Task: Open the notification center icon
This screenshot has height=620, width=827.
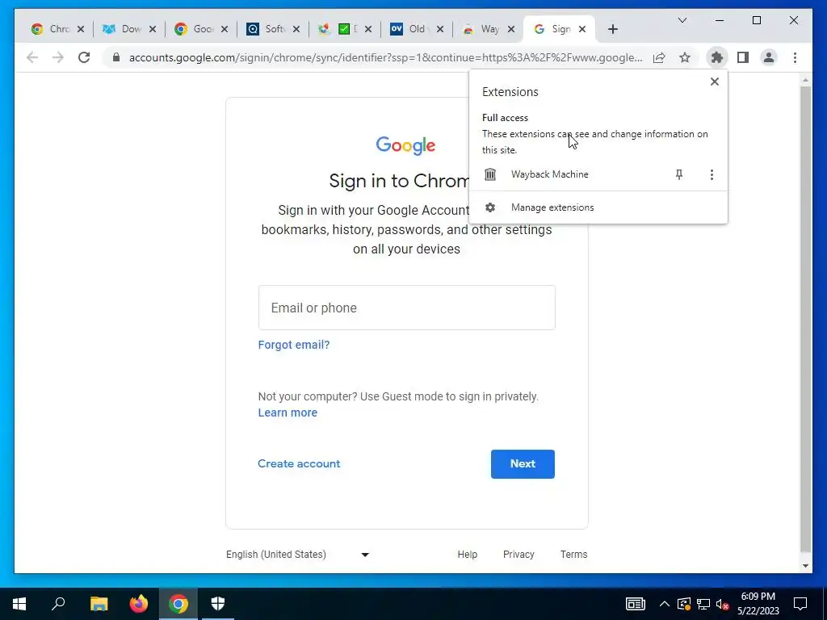Action: [800, 604]
